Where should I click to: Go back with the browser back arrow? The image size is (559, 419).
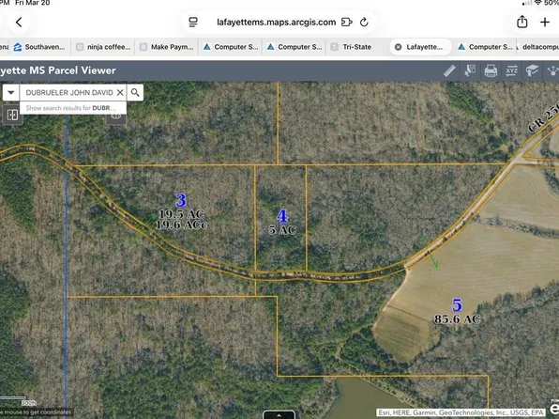tap(19, 23)
